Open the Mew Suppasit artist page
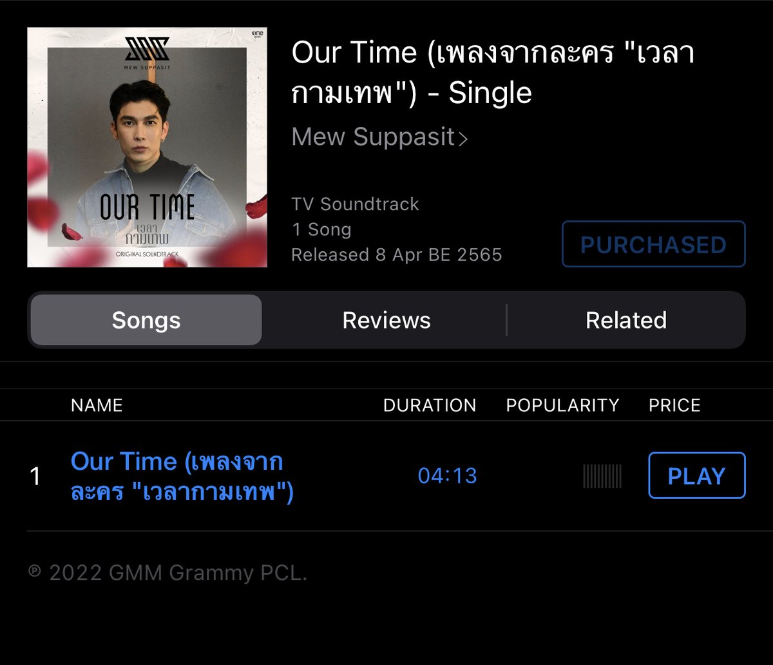773x665 pixels. [x=374, y=137]
